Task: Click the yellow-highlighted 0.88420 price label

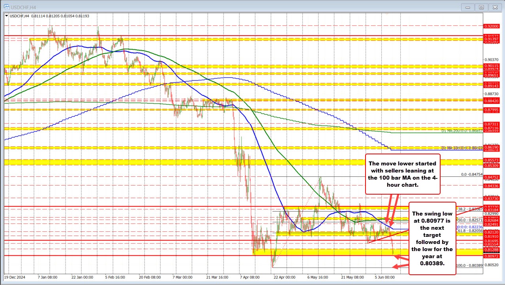Action: pos(491,101)
